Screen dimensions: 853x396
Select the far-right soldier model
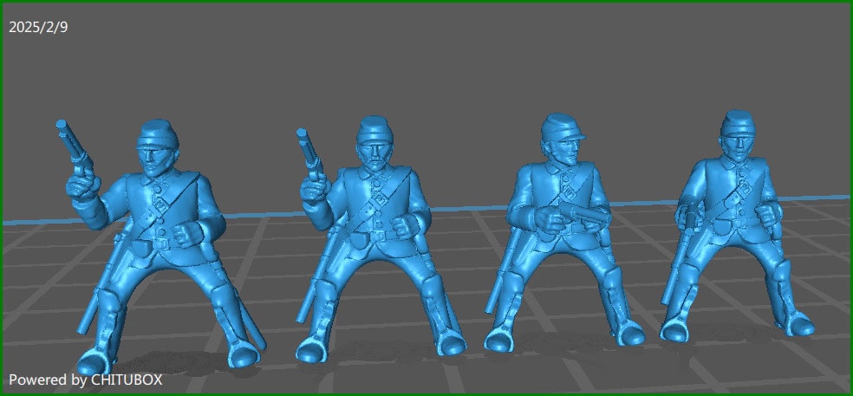(737, 234)
